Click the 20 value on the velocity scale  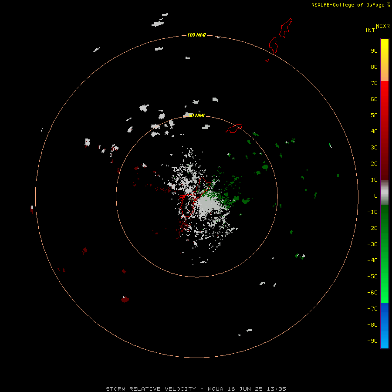(374, 163)
